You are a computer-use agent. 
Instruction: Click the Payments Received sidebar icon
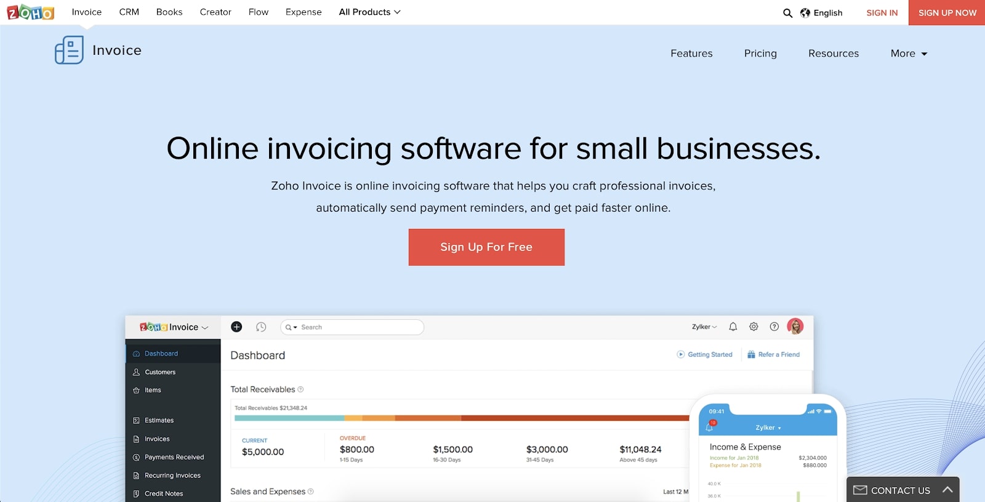[136, 457]
